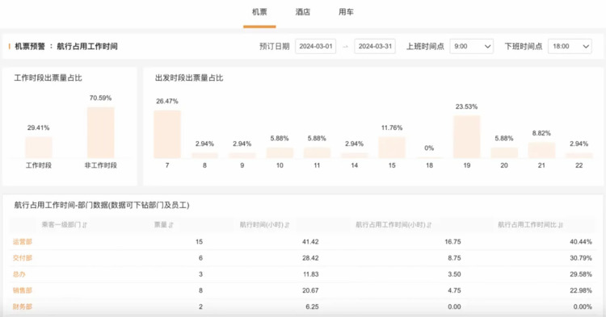Select the 机票 tab

click(x=259, y=12)
